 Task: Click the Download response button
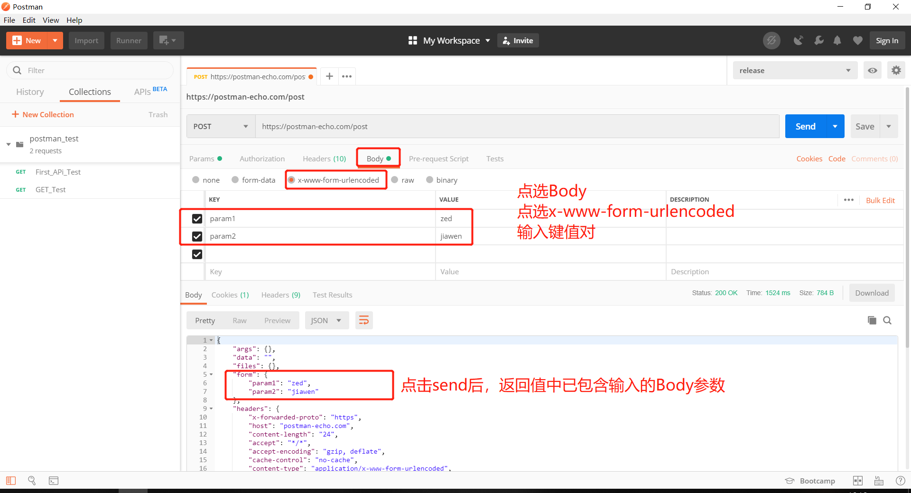(872, 293)
